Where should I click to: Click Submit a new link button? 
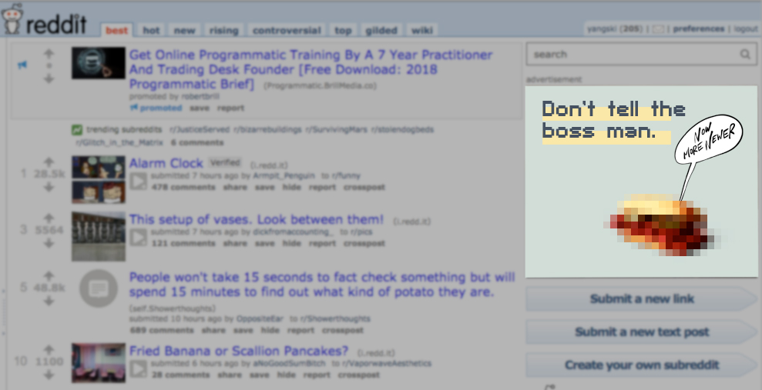pyautogui.click(x=642, y=298)
